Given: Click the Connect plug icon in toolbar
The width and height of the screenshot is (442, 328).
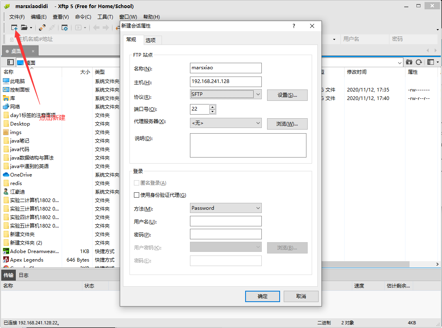Looking at the screenshot, I should click(42, 28).
